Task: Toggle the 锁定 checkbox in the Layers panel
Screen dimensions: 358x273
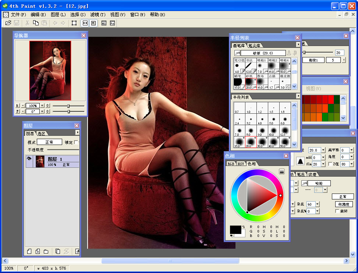Action: [x=77, y=142]
